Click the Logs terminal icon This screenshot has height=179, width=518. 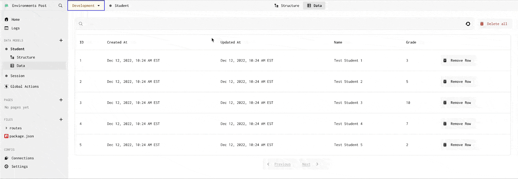[6, 28]
